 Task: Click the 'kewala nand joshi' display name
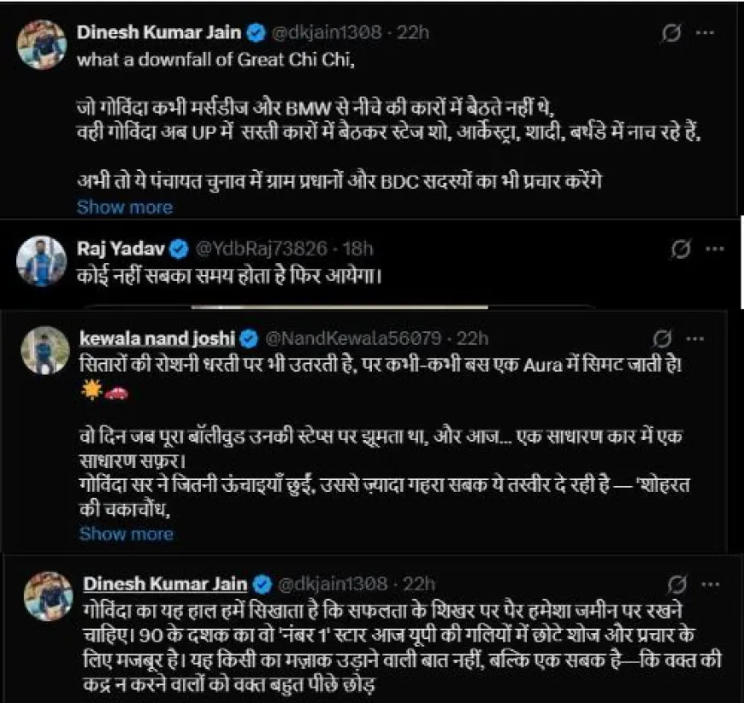(158, 338)
